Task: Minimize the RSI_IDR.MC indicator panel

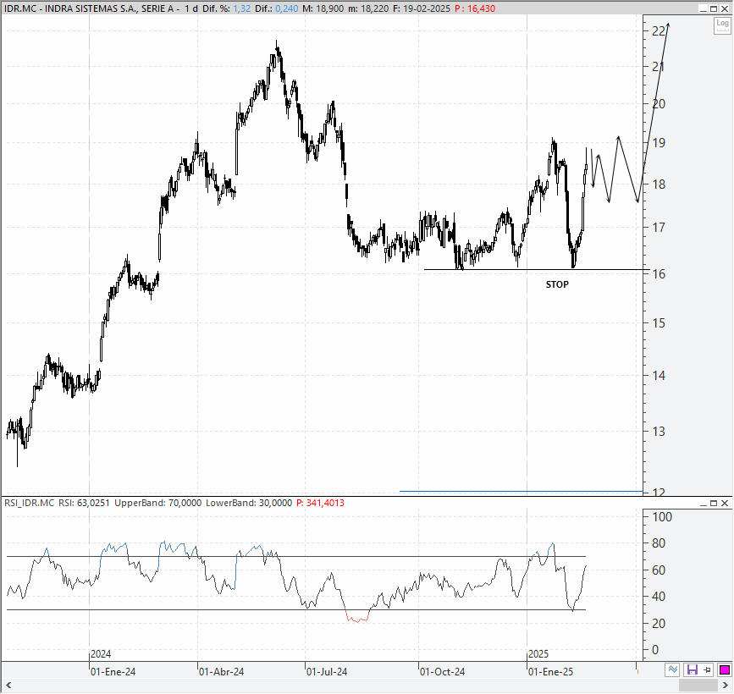Action: [704, 503]
